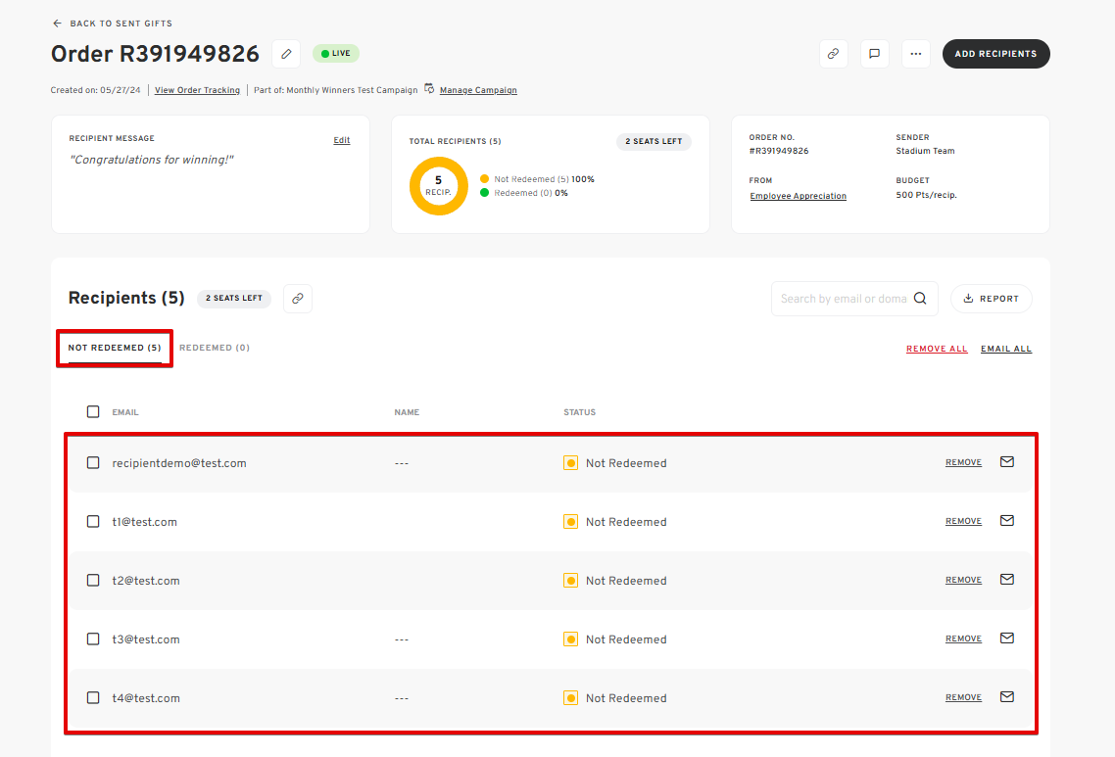Email t4@test.com via envelope icon
The height and width of the screenshot is (757, 1115).
point(1007,697)
